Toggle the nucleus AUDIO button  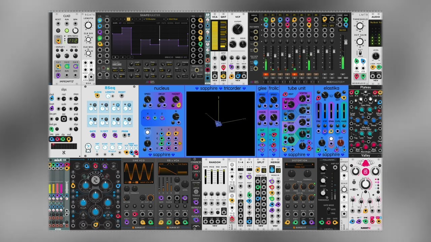click(147, 132)
